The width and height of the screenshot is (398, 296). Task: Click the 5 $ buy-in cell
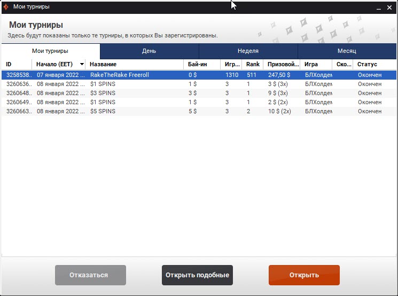click(x=193, y=112)
